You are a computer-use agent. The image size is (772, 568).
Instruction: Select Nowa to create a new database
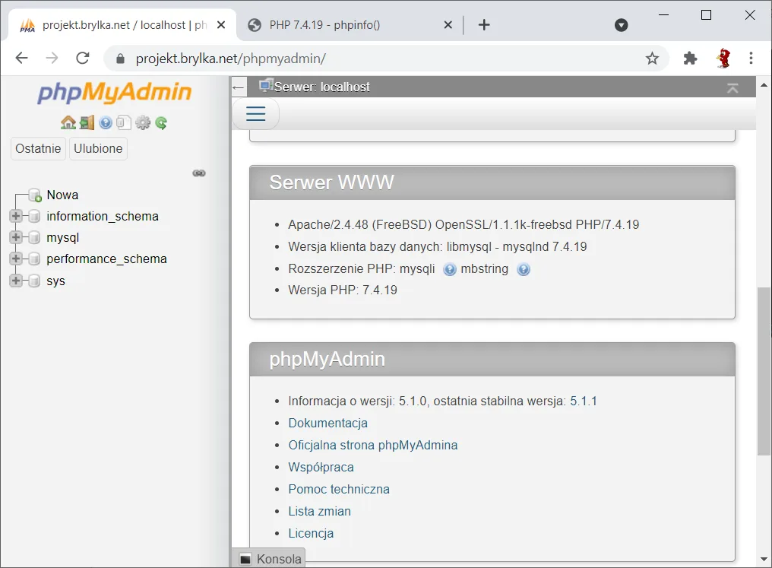point(62,195)
